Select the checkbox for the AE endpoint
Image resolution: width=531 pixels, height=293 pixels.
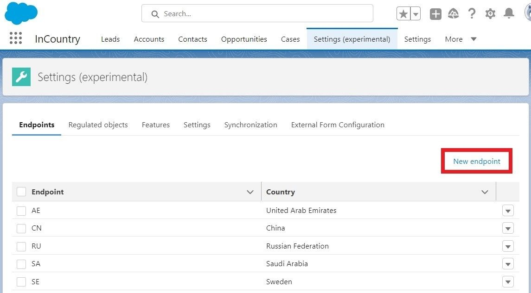pos(21,210)
